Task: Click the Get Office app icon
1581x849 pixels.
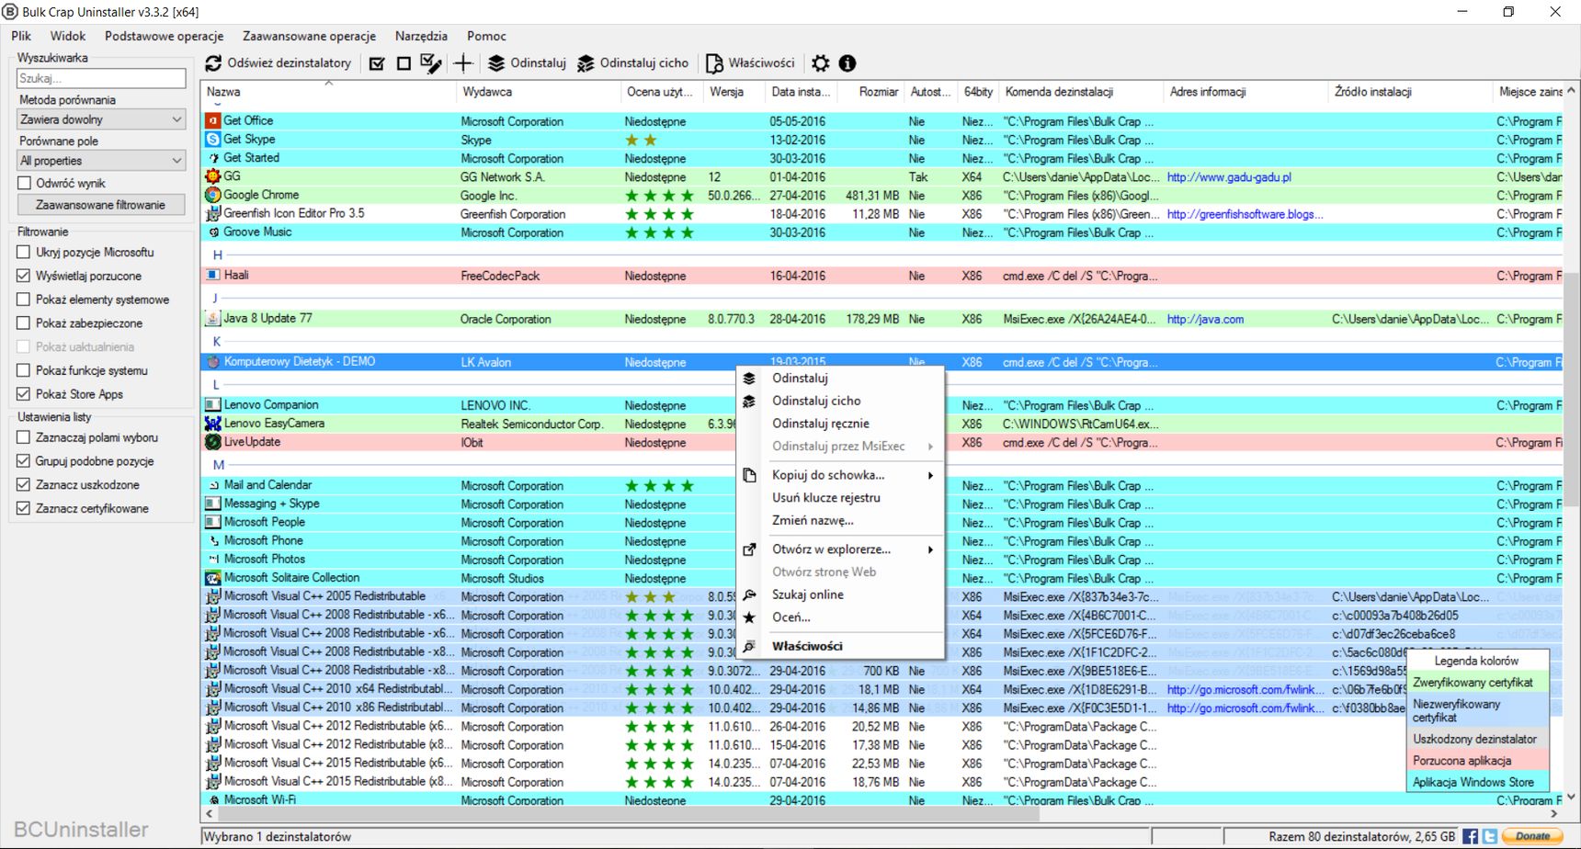Action: pyautogui.click(x=213, y=120)
